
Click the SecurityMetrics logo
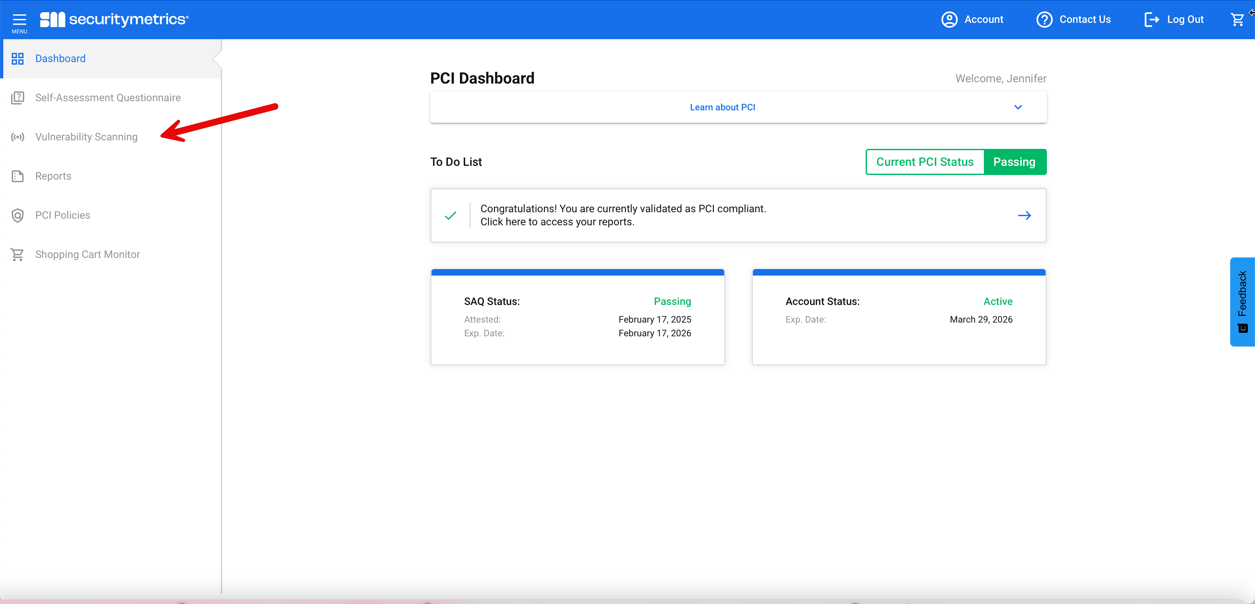click(x=114, y=20)
